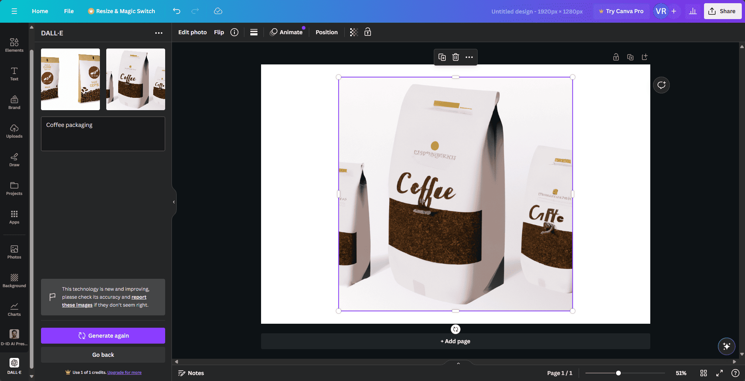Open Resize & Magic Switch
Viewport: 745px width, 381px height.
(x=121, y=11)
